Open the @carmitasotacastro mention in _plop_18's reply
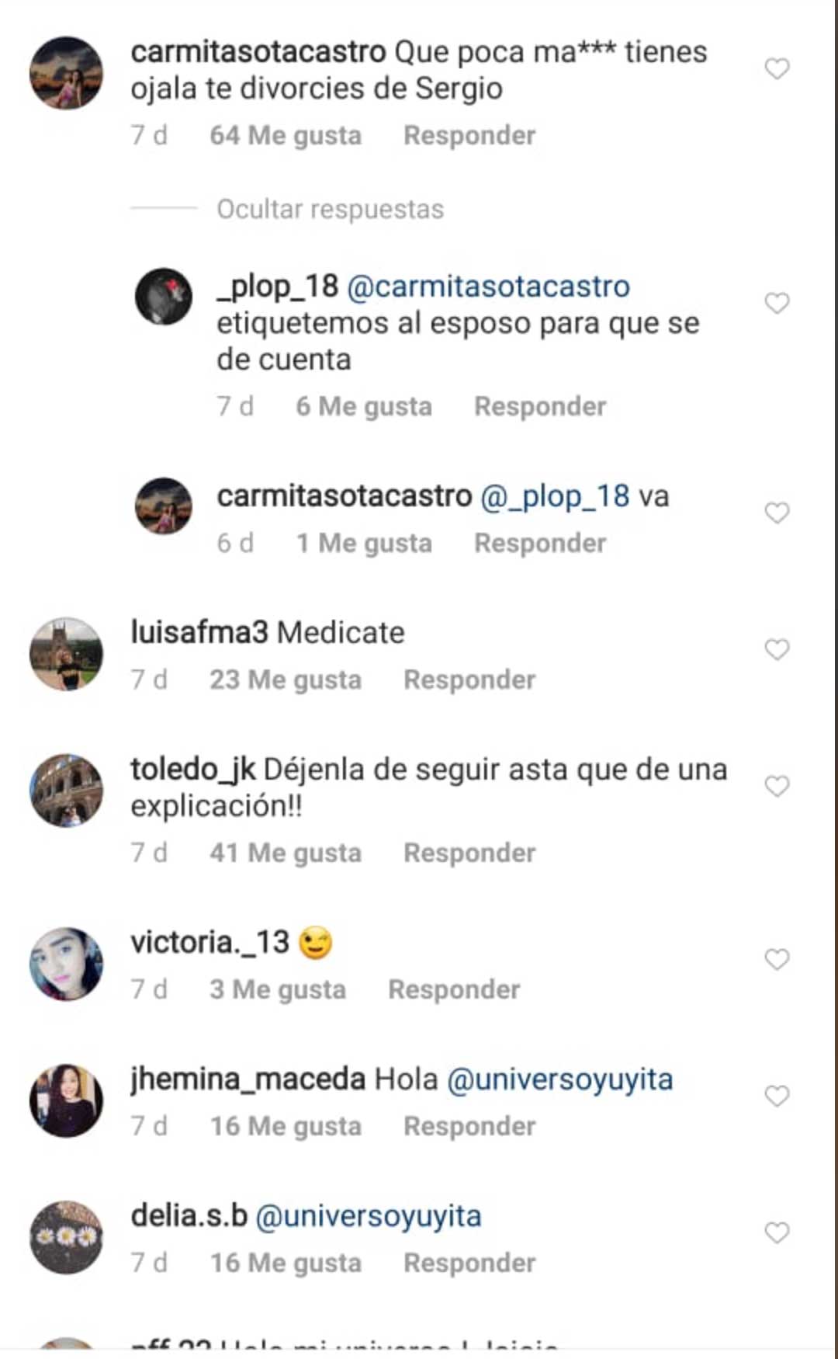 pyautogui.click(x=488, y=287)
